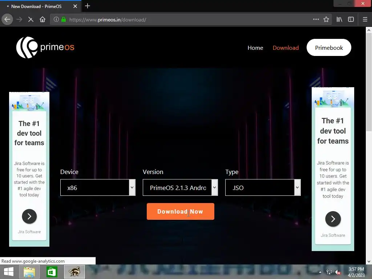Toggle the sidebars view icon

tap(351, 20)
